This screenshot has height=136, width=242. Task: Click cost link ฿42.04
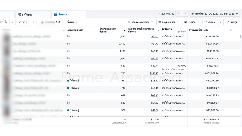tap(154, 88)
